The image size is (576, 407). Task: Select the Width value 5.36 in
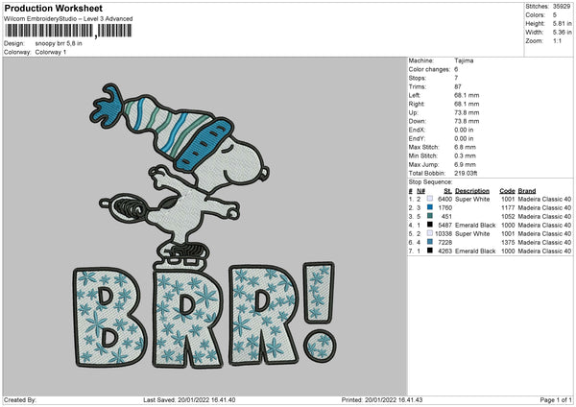tap(562, 33)
